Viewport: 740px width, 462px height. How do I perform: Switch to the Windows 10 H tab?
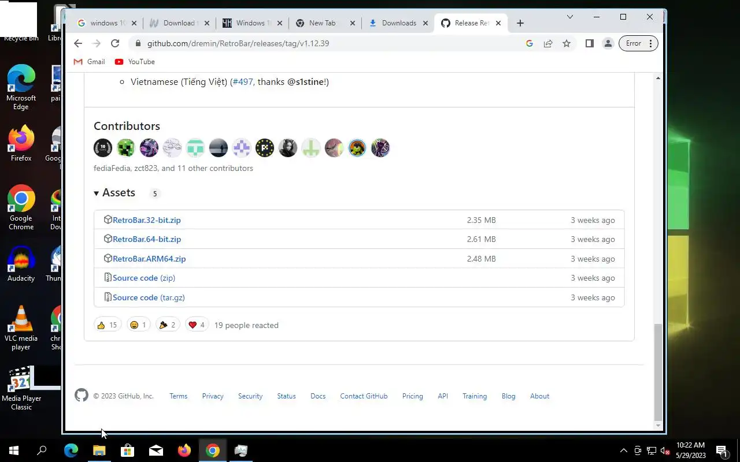click(x=252, y=23)
